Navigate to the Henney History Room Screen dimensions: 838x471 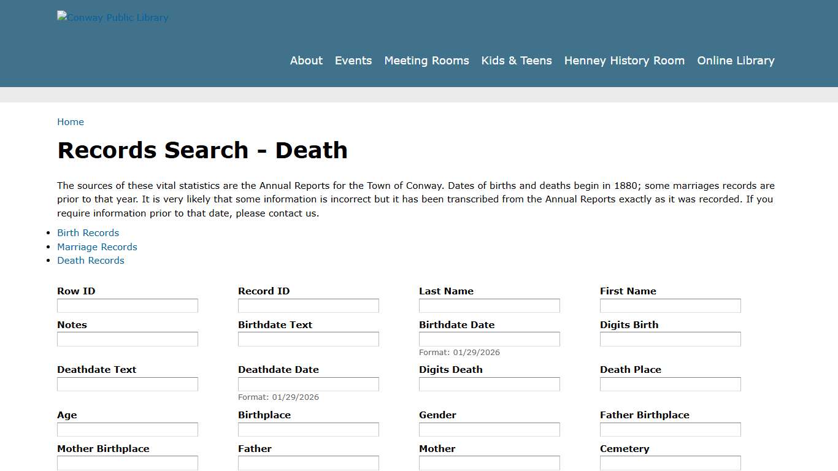[x=624, y=60]
